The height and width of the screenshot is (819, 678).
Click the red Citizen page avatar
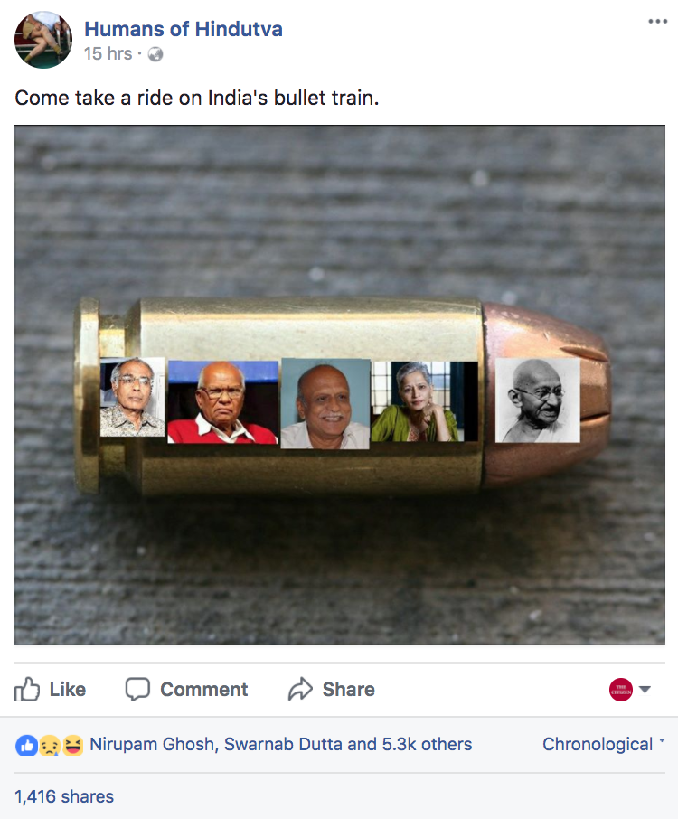click(620, 690)
